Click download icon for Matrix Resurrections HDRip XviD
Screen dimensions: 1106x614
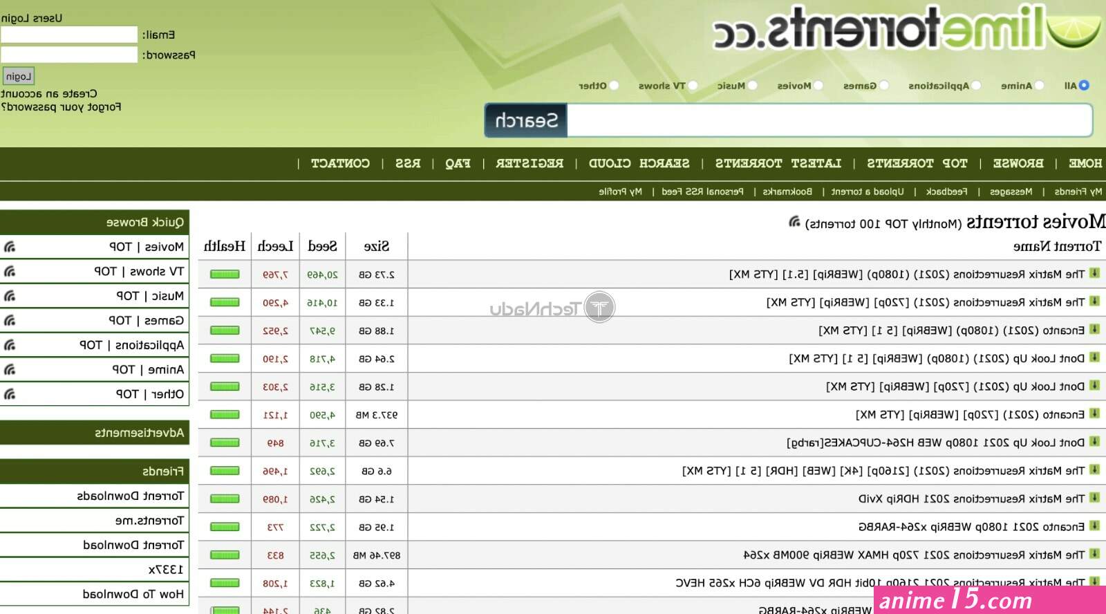(1095, 498)
